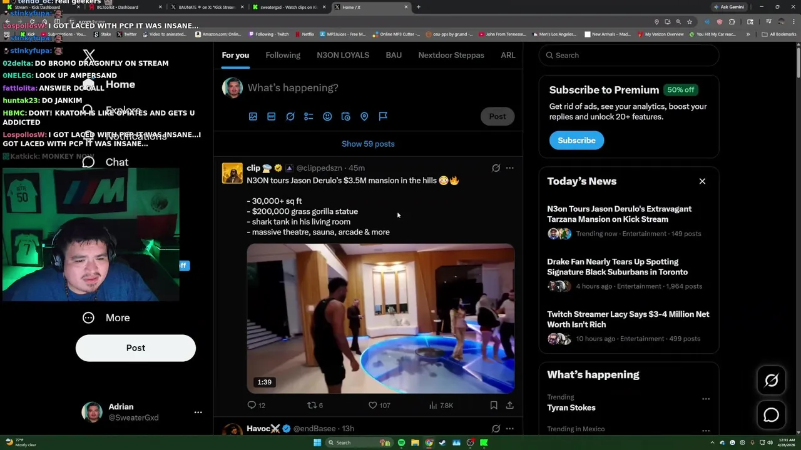Open Spotify from the taskbar
801x450 pixels.
(x=401, y=442)
